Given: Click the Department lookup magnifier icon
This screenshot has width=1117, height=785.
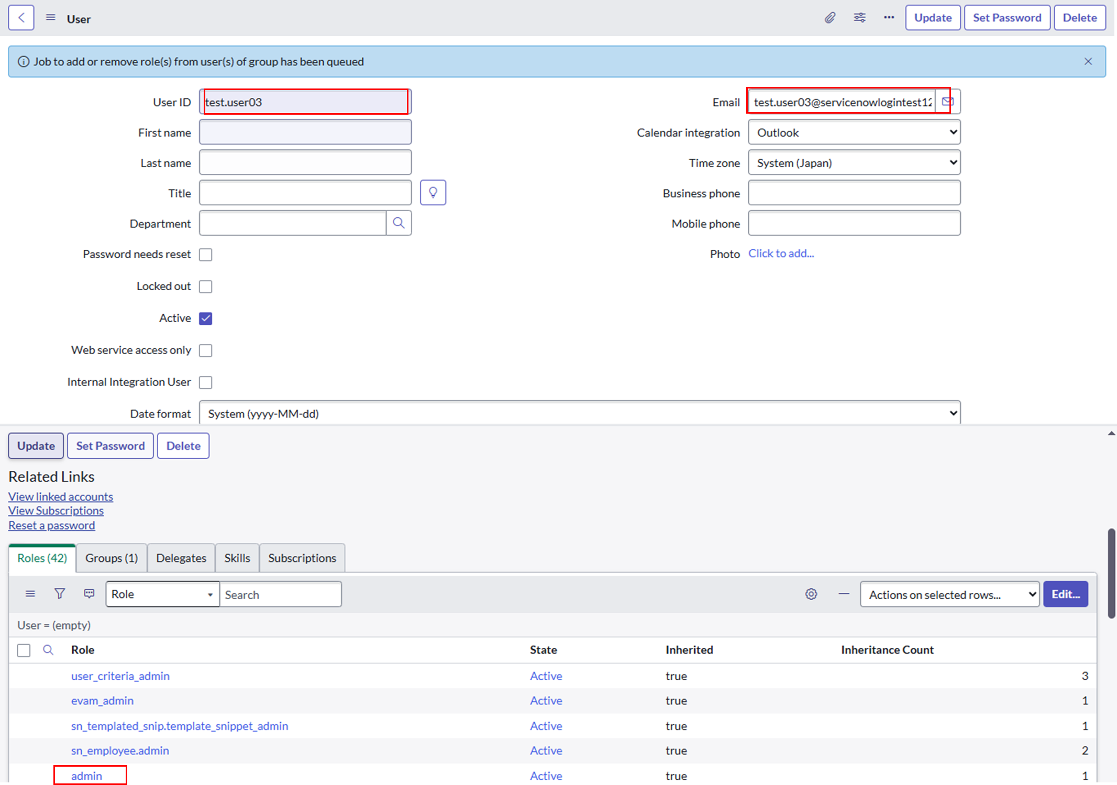Looking at the screenshot, I should point(399,223).
